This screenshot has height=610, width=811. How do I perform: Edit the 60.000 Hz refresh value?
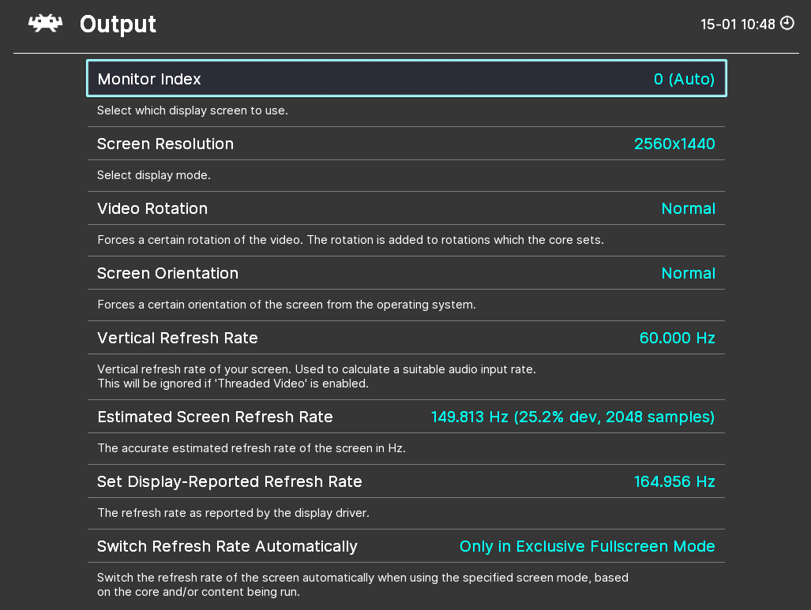click(677, 338)
